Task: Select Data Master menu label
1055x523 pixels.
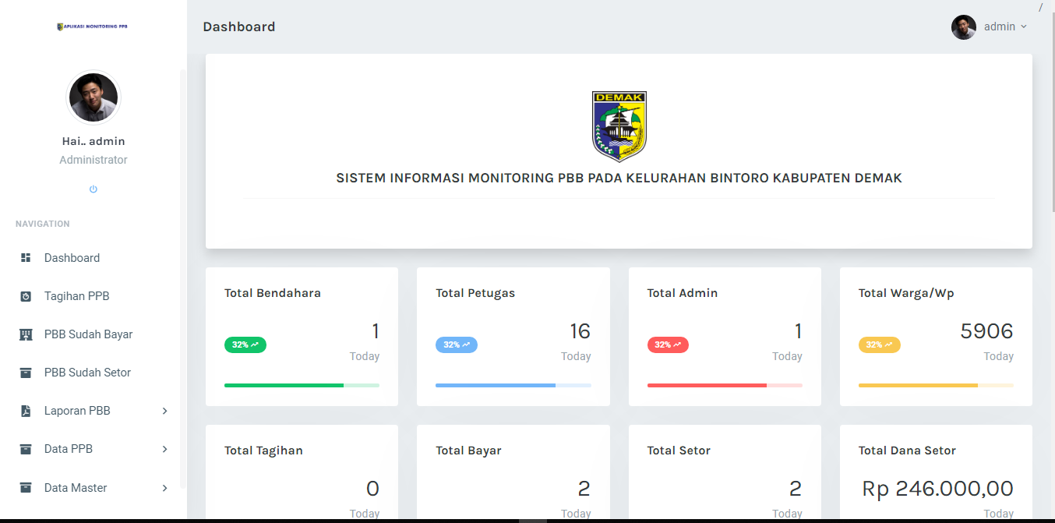Action: tap(76, 488)
